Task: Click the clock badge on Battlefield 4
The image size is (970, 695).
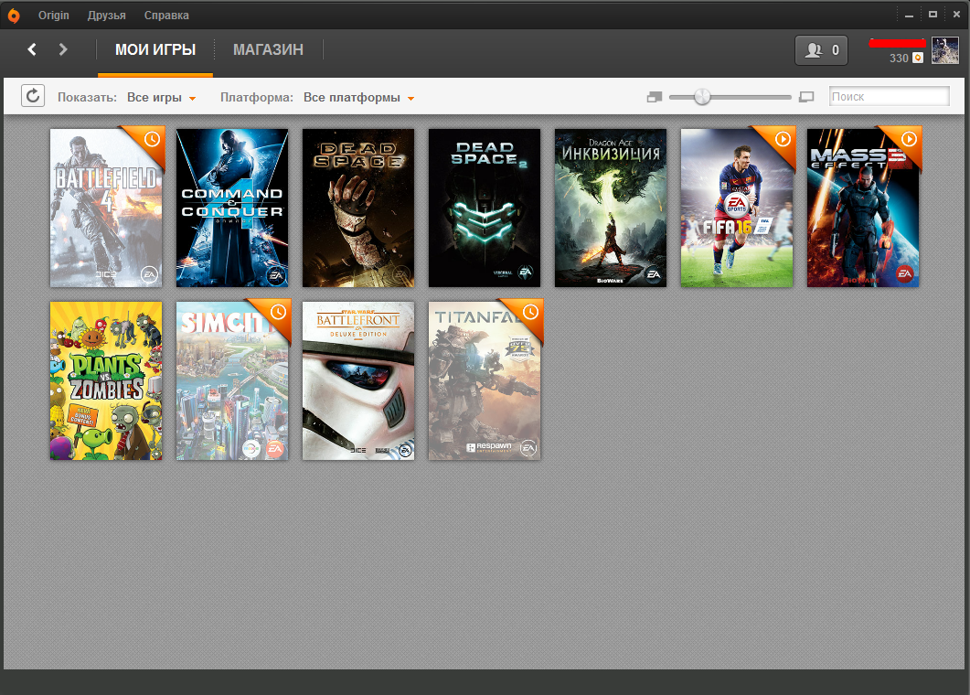Action: pyautogui.click(x=152, y=139)
